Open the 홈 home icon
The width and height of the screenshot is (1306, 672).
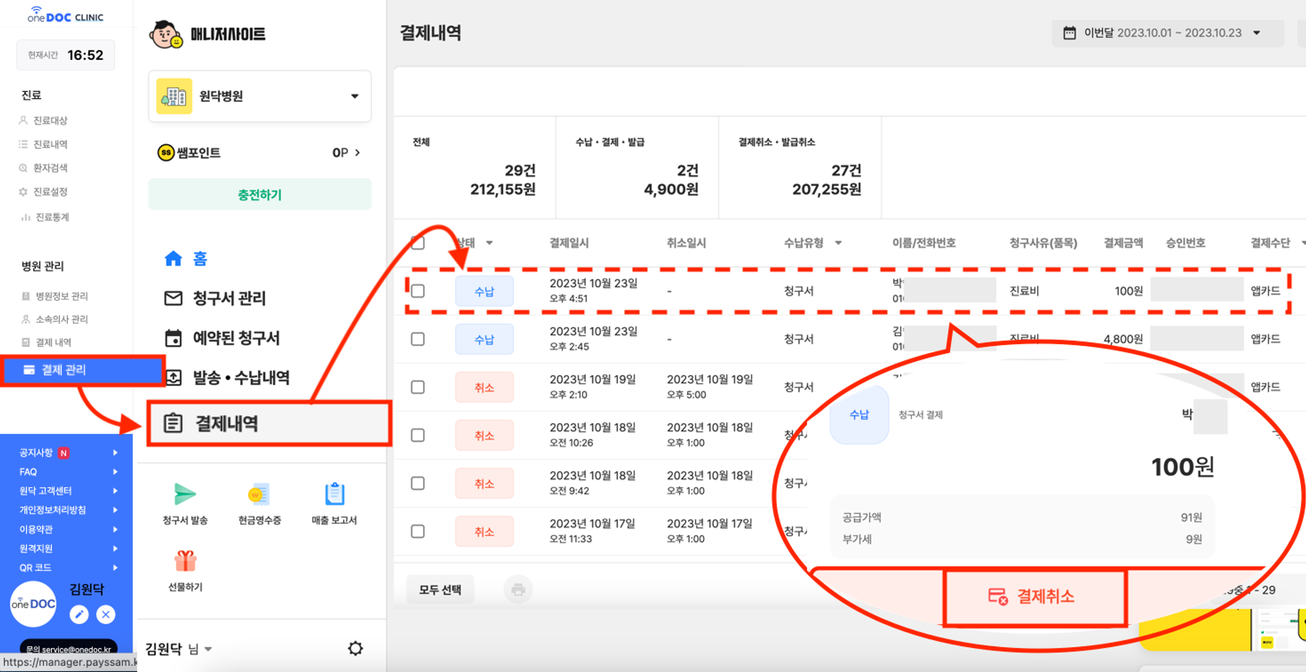click(x=173, y=259)
